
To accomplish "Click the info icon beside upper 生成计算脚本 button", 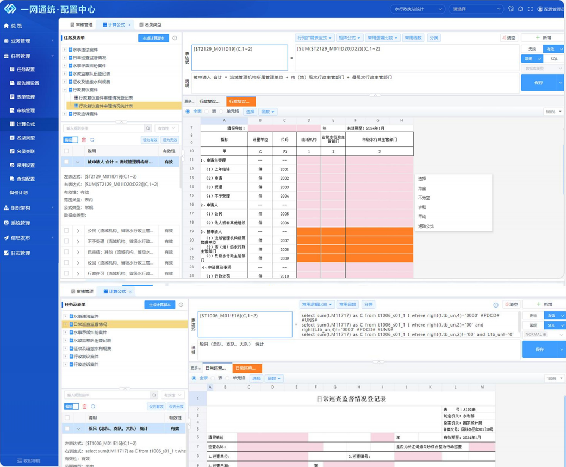I will point(175,39).
